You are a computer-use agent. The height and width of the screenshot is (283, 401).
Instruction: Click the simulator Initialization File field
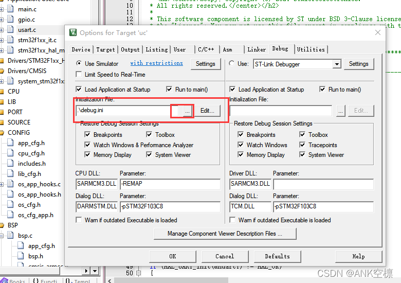(123, 111)
